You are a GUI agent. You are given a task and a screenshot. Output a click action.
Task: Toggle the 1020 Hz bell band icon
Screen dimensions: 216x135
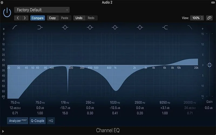point(115,28)
